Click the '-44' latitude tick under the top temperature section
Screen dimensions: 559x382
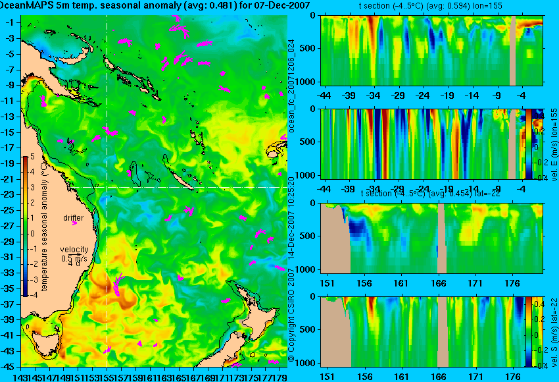324,95
